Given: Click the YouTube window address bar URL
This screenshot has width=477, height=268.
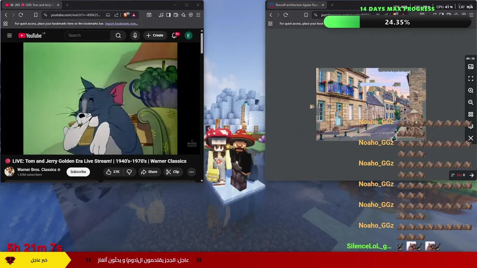Looking at the screenshot, I should [76, 15].
